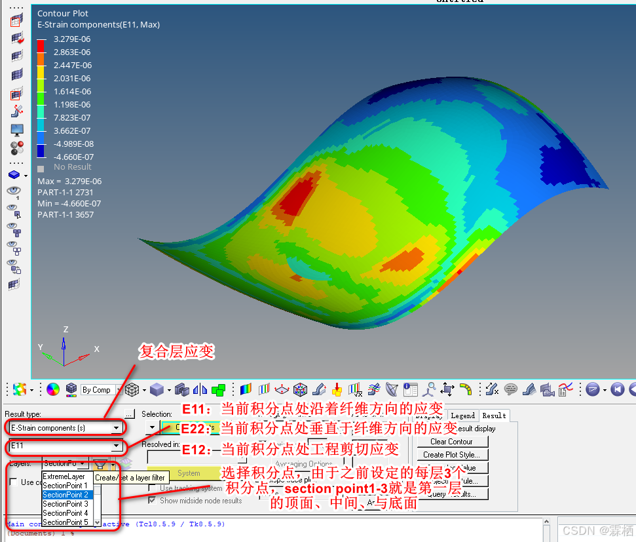Image resolution: width=636 pixels, height=542 pixels.
Task: Click the blue solid block icon
Action: point(14,174)
